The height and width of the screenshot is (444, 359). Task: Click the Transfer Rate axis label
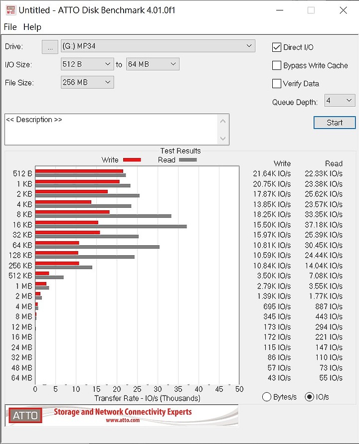[x=148, y=399]
